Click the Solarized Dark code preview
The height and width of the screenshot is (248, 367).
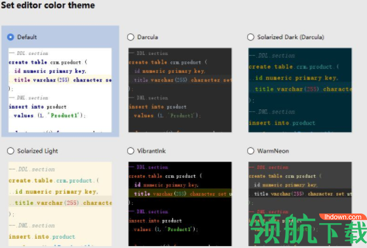click(x=300, y=90)
